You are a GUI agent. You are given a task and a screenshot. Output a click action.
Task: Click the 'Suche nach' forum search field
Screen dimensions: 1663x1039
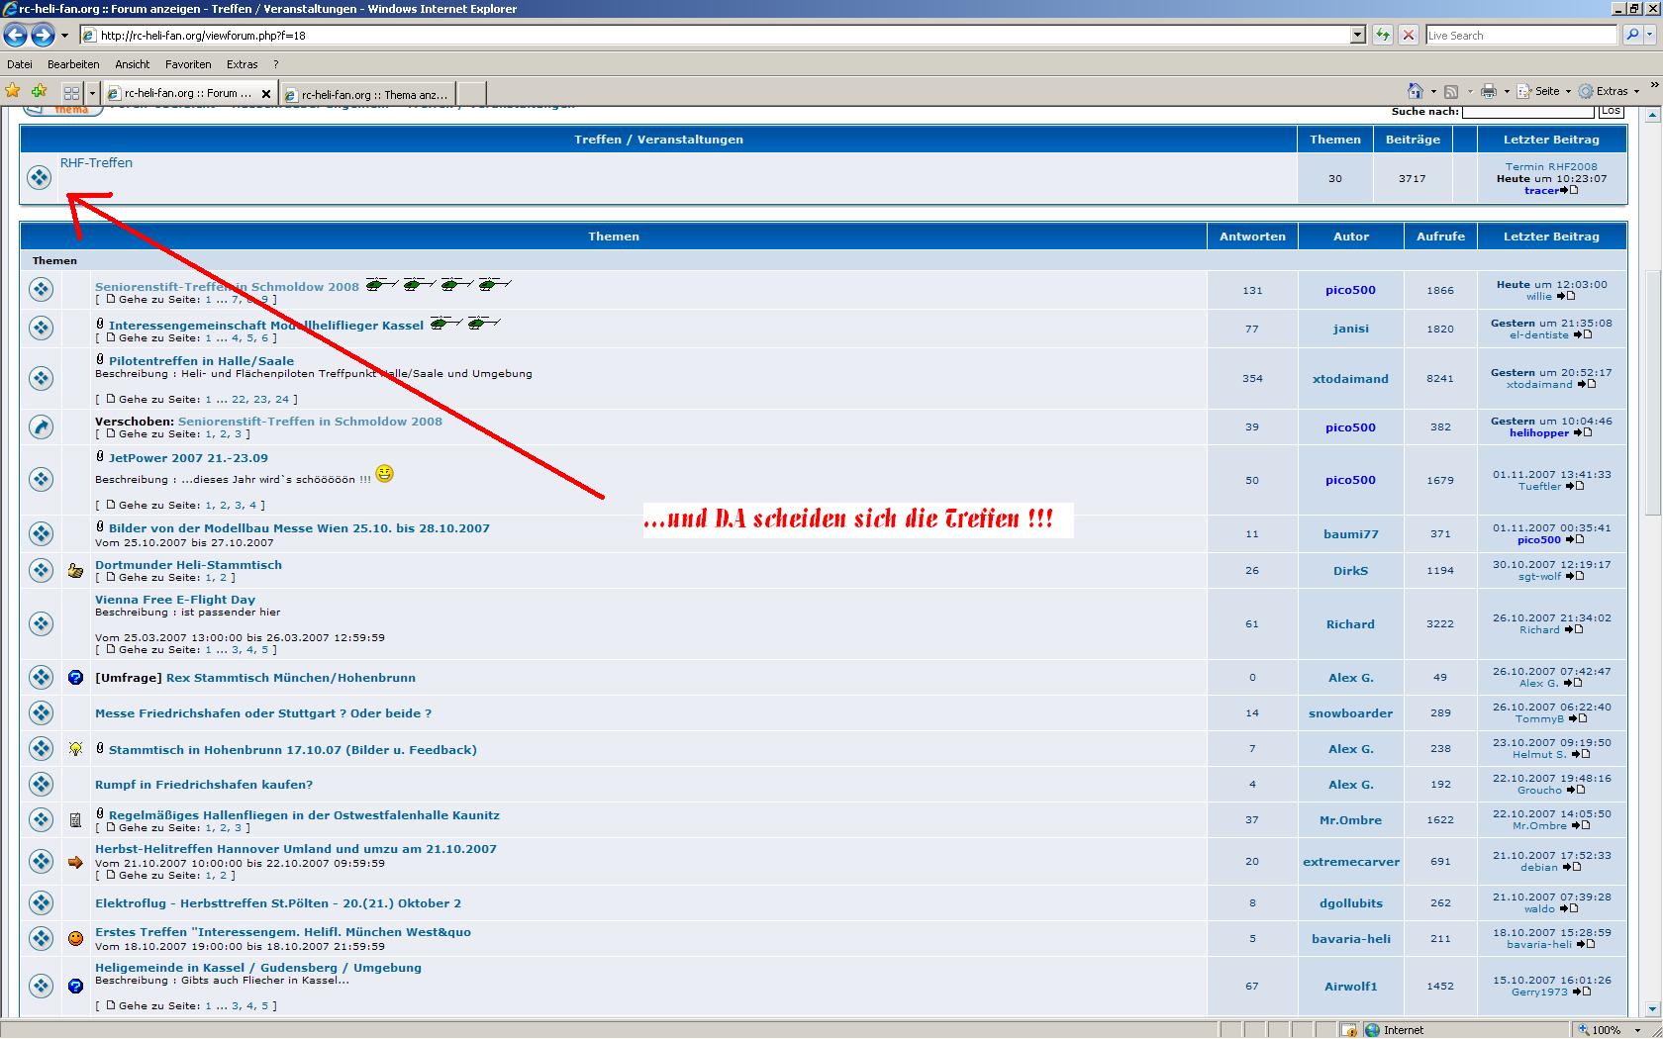[x=1527, y=112]
